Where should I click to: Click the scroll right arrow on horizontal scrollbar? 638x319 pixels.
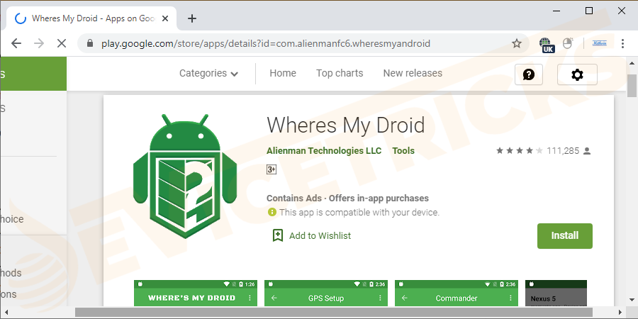click(620, 313)
